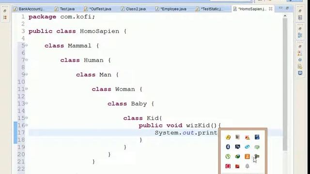Click the dark monitor display tray icon
This screenshot has height=174, width=310.
point(237,147)
